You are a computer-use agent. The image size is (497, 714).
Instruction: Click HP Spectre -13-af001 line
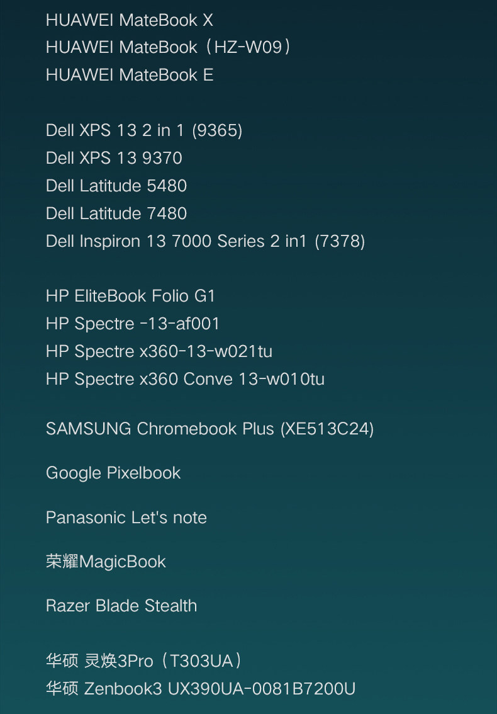(133, 324)
